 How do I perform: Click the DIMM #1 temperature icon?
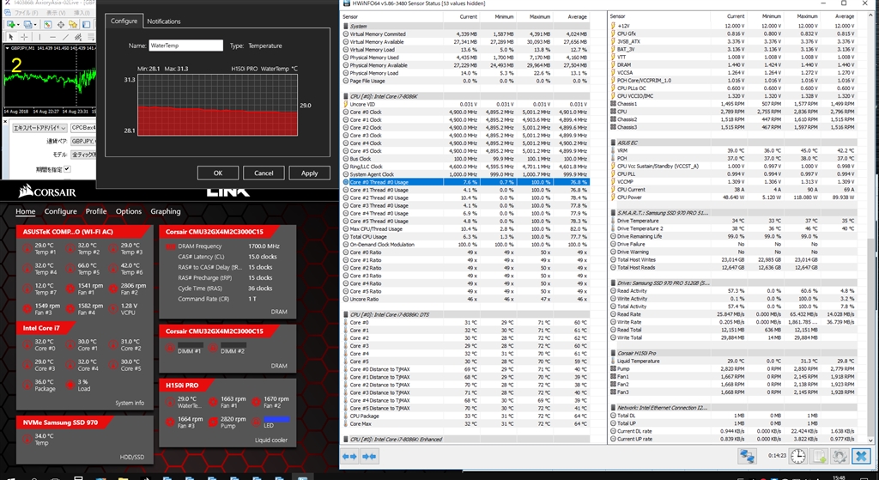pos(170,349)
